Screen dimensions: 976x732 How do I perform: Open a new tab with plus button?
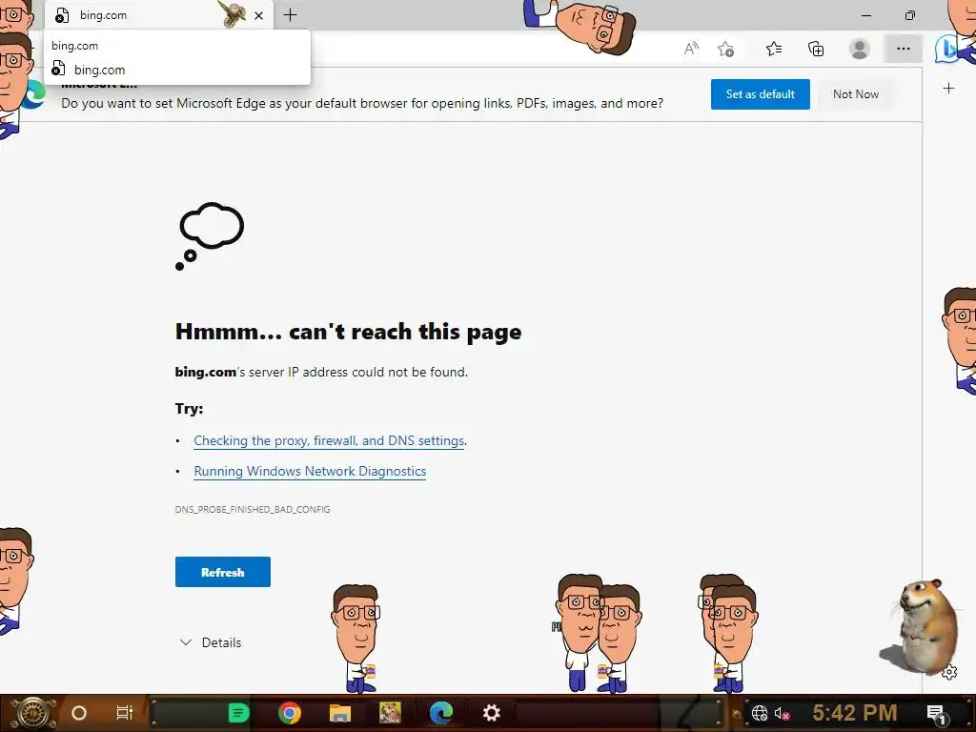(290, 15)
